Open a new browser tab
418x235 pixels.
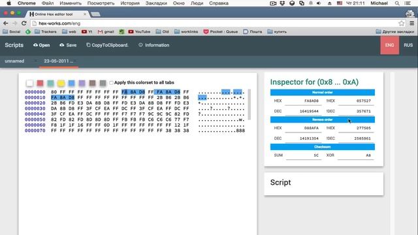point(95,14)
